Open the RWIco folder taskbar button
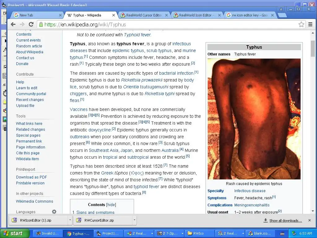This screenshot has height=238, width=317. 199,233
